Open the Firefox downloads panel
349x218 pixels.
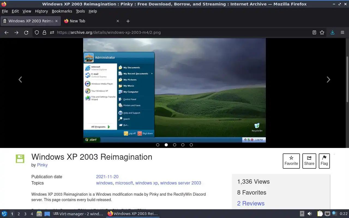pyautogui.click(x=332, y=32)
